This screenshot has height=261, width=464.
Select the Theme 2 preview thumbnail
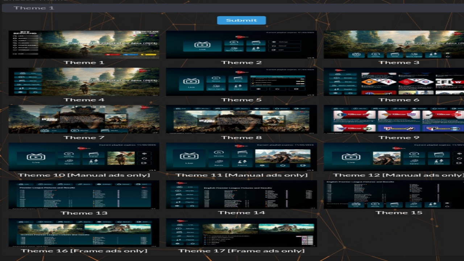(241, 45)
